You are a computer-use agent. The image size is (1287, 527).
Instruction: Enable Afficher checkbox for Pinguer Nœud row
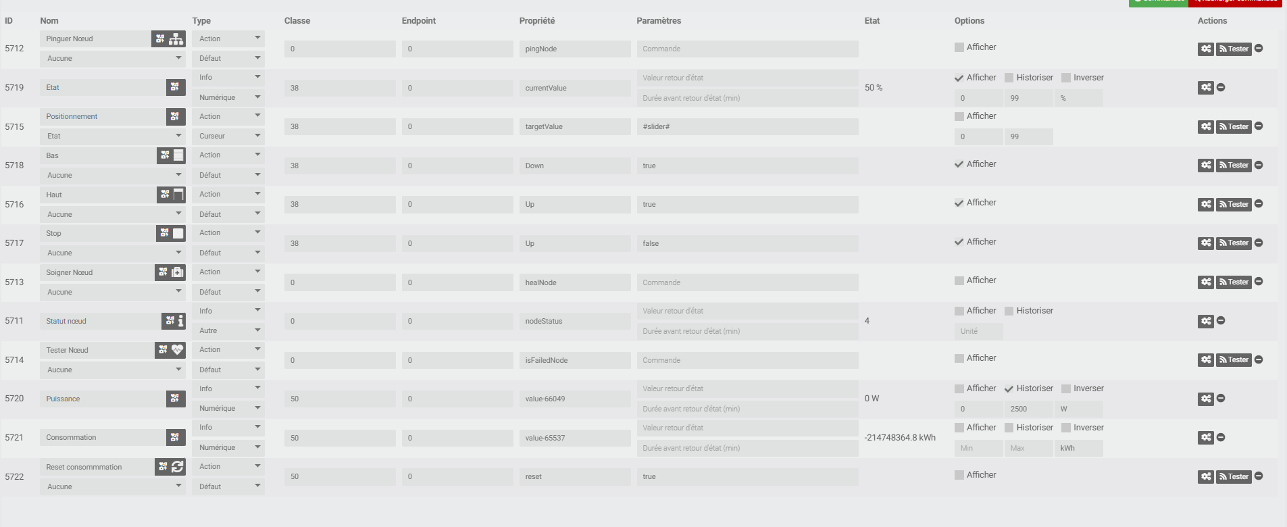[x=959, y=47]
